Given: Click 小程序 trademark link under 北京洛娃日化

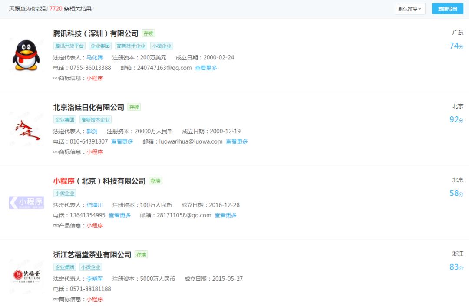Looking at the screenshot, I should (x=95, y=152).
